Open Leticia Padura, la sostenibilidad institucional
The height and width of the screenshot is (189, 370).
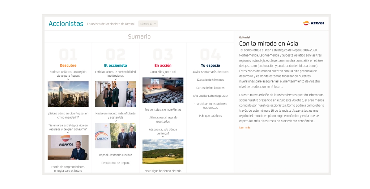click(x=115, y=74)
